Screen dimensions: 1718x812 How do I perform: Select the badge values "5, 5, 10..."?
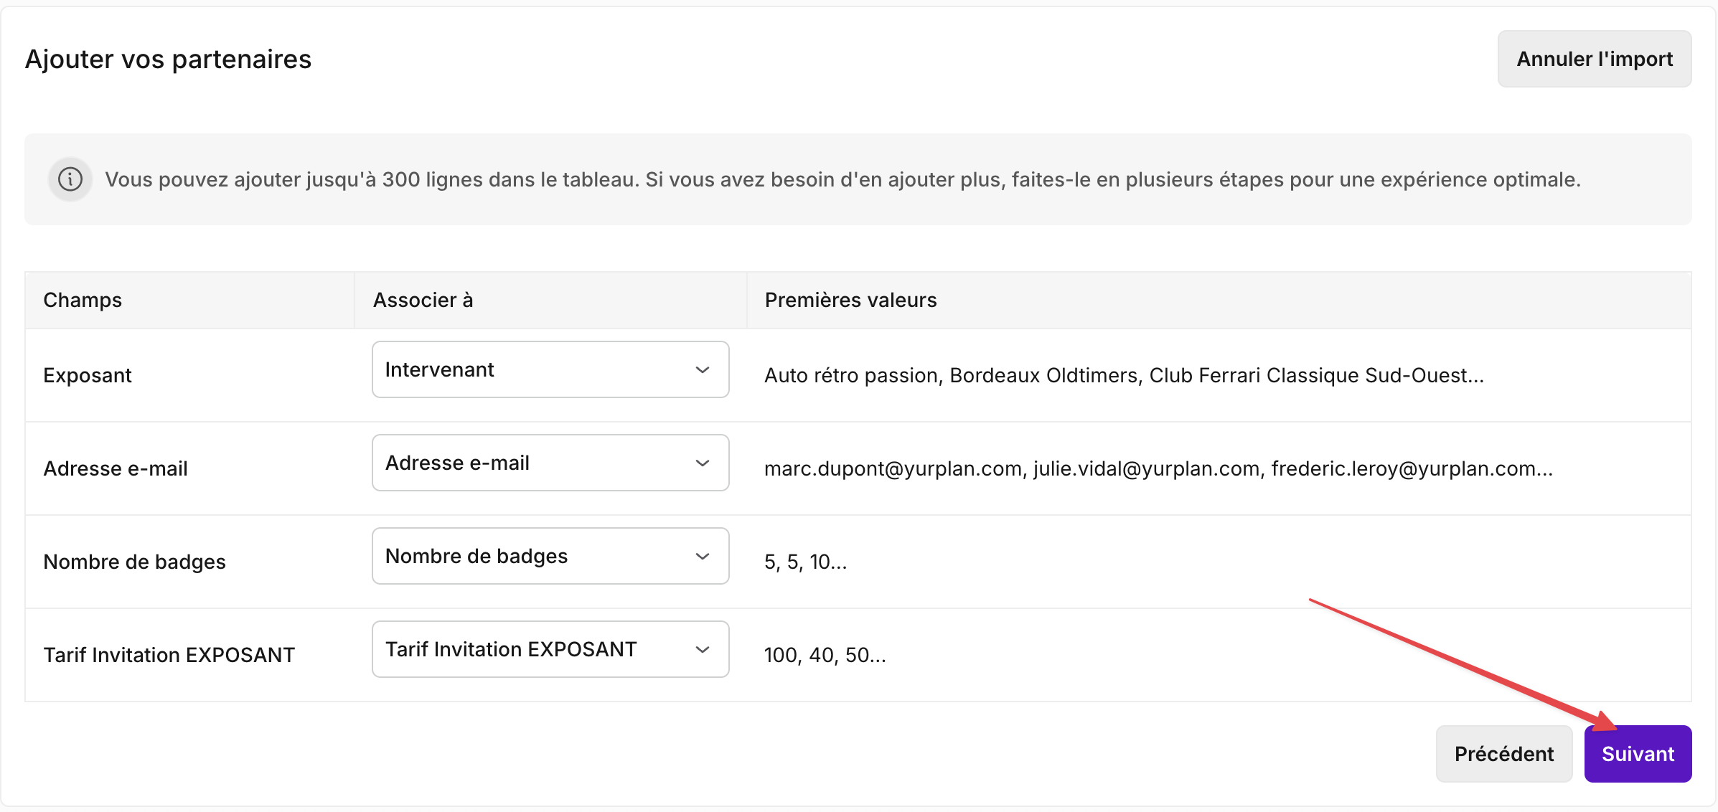805,562
